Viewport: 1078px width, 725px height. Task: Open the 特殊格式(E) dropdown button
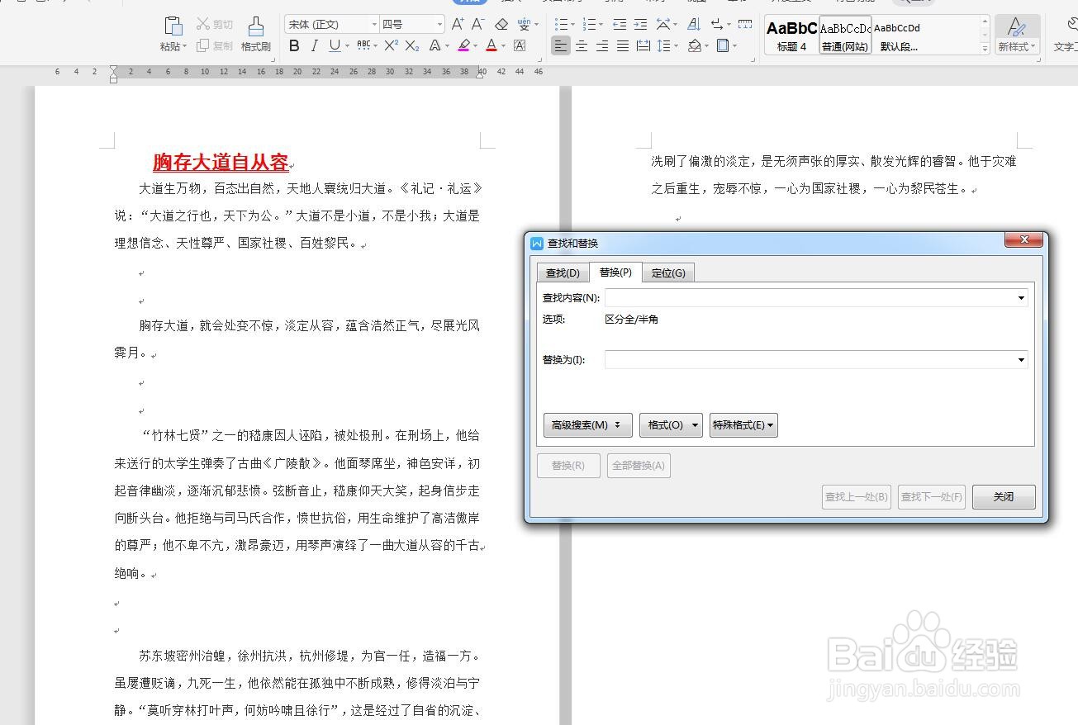(x=743, y=425)
